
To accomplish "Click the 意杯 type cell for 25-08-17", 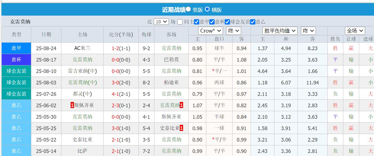I will (x=16, y=60).
